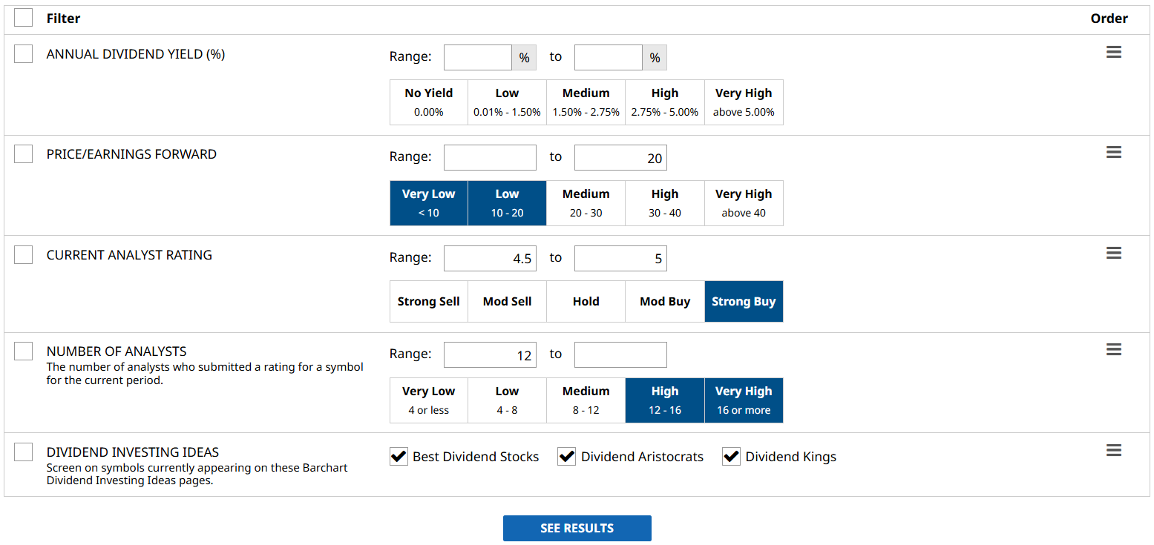The height and width of the screenshot is (545, 1154).
Task: Click the No Yield 0.00% preset
Action: [428, 102]
